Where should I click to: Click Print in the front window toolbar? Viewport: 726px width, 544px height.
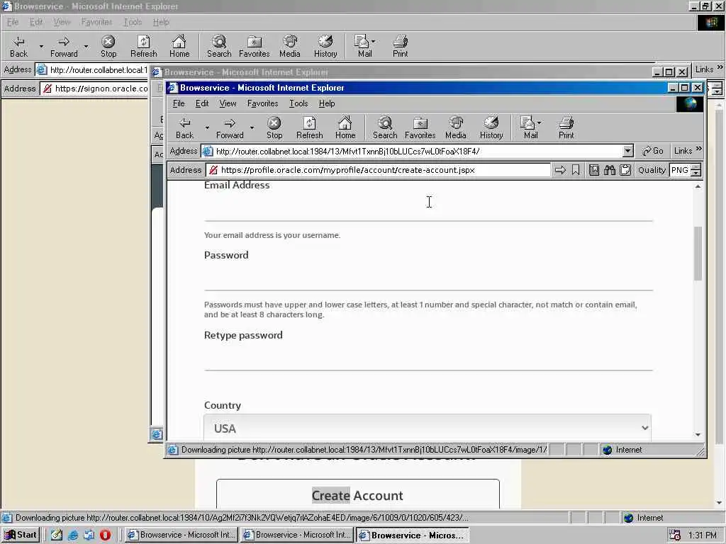click(566, 127)
